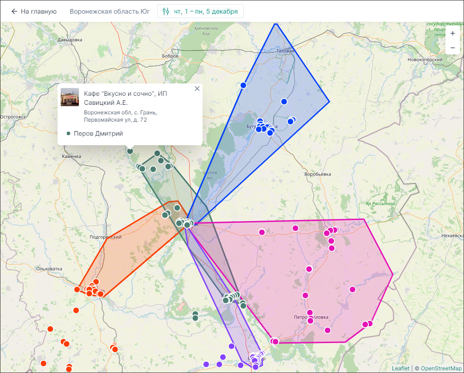This screenshot has height=373, width=464.
Task: Click the blue marker near Таловая
Action: (284, 102)
